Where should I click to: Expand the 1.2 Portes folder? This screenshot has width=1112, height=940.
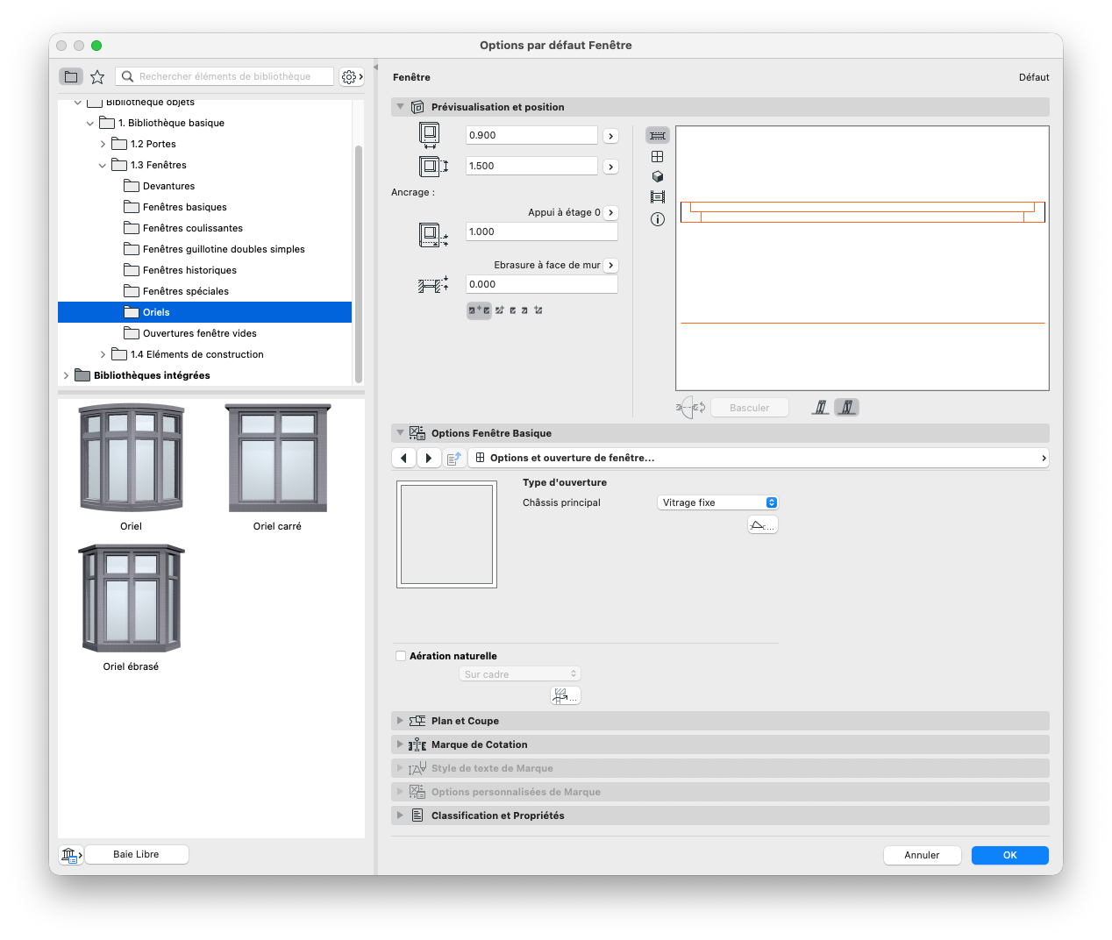(103, 144)
